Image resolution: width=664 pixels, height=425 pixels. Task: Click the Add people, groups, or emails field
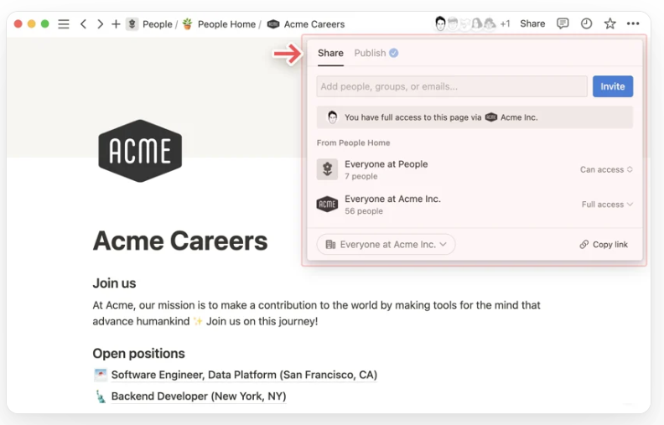[452, 86]
